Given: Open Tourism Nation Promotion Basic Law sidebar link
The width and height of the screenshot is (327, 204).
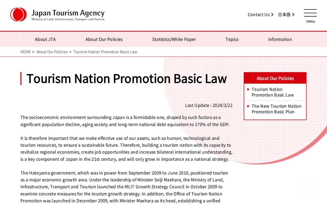Looking at the screenshot, I should (x=273, y=92).
